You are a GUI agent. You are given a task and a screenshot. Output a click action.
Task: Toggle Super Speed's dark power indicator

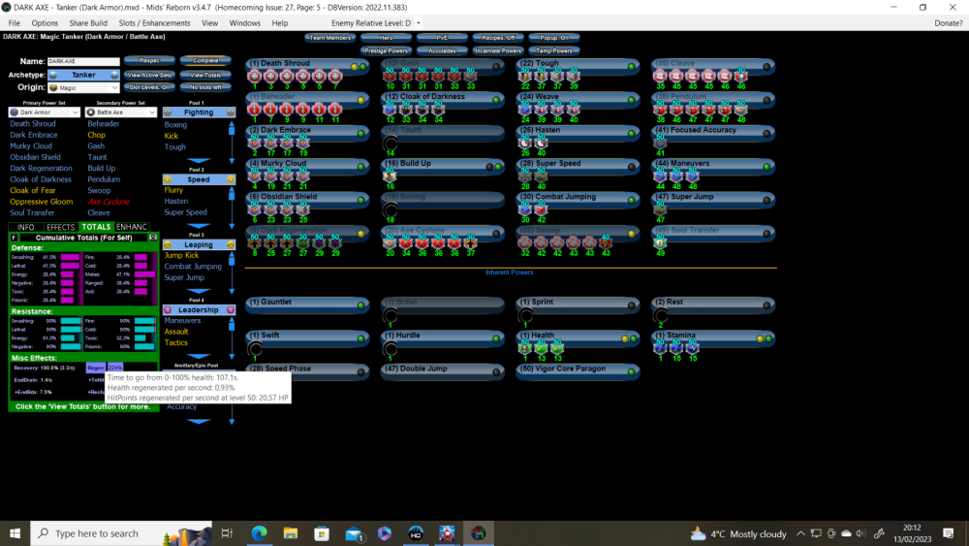632,167
